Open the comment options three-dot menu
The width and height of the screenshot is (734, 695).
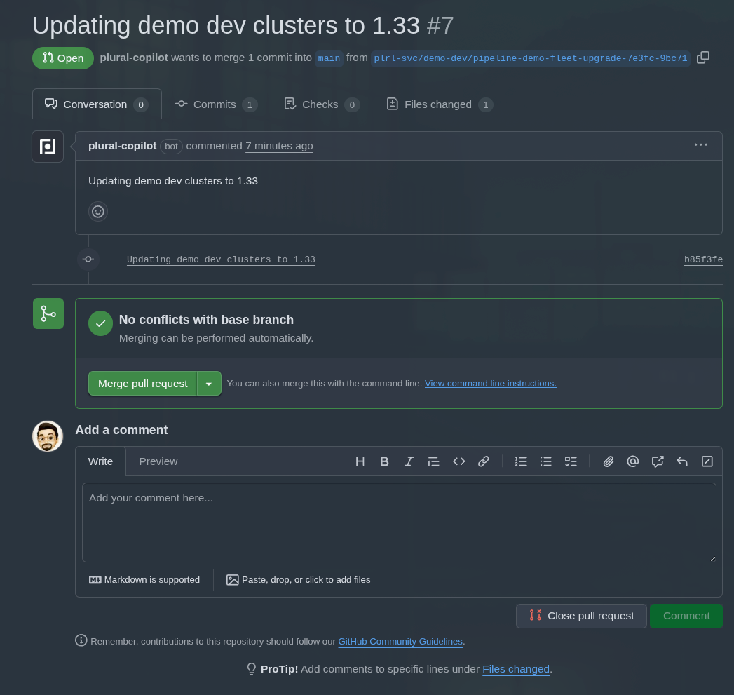pyautogui.click(x=701, y=145)
